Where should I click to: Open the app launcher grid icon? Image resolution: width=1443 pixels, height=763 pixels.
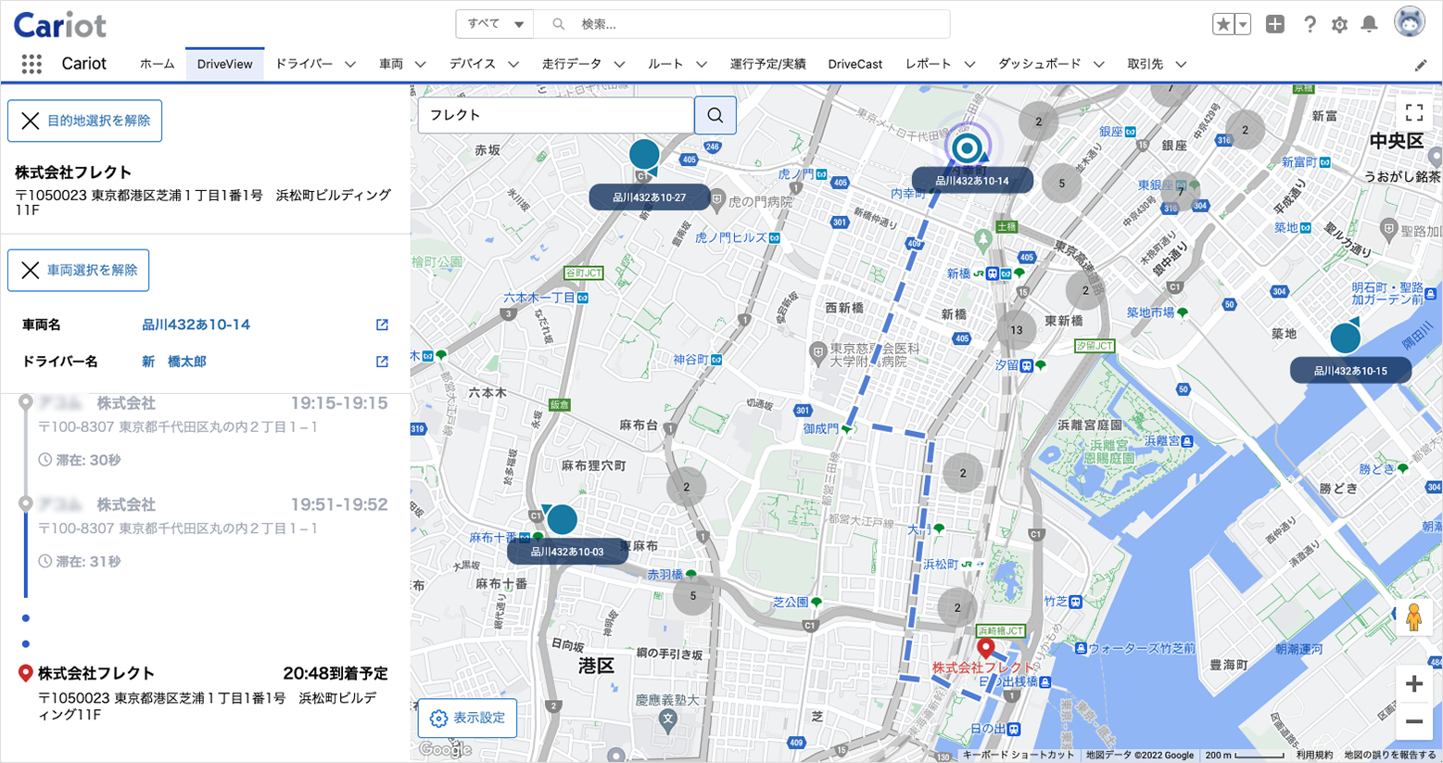click(x=32, y=64)
